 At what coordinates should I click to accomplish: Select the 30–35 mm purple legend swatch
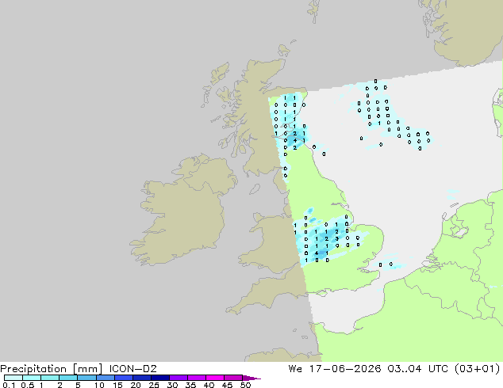pyautogui.click(x=178, y=378)
